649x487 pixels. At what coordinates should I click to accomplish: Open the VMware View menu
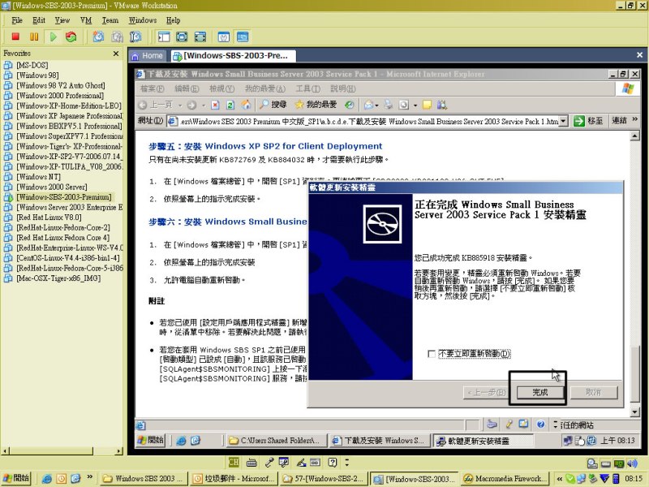point(62,20)
